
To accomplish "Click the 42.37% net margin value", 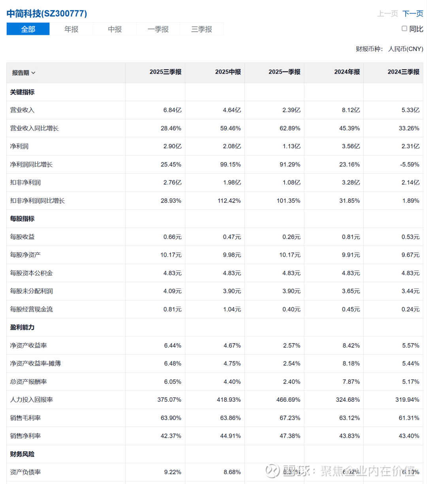I will click(x=171, y=436).
